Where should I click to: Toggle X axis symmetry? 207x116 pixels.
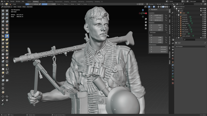(x=139, y=4)
